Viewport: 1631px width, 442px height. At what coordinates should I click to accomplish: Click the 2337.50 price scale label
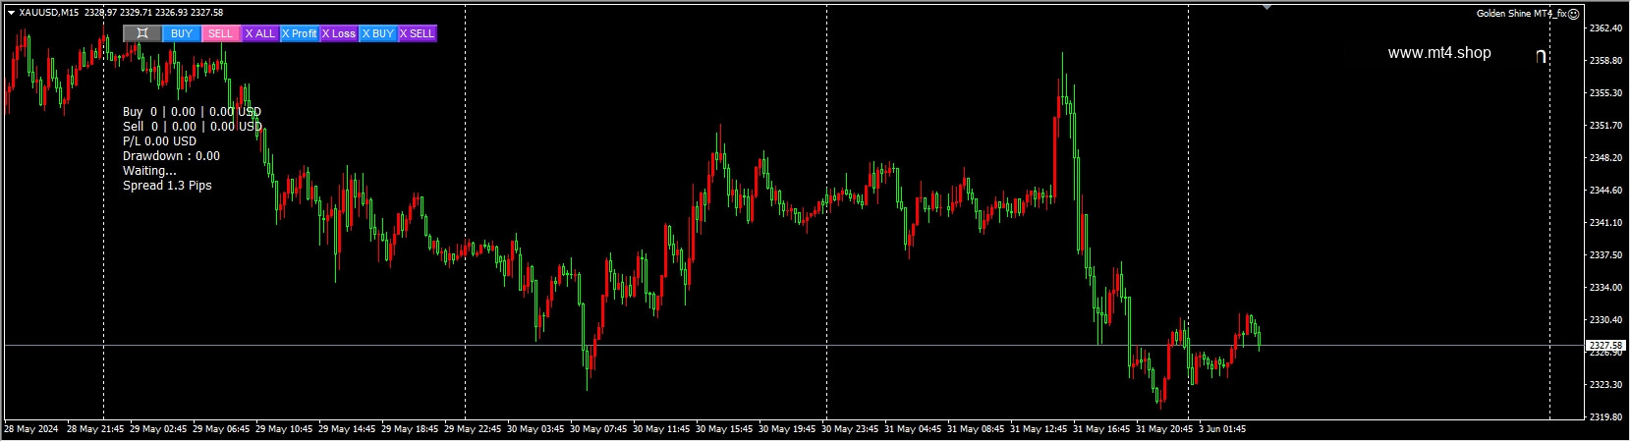(1604, 255)
